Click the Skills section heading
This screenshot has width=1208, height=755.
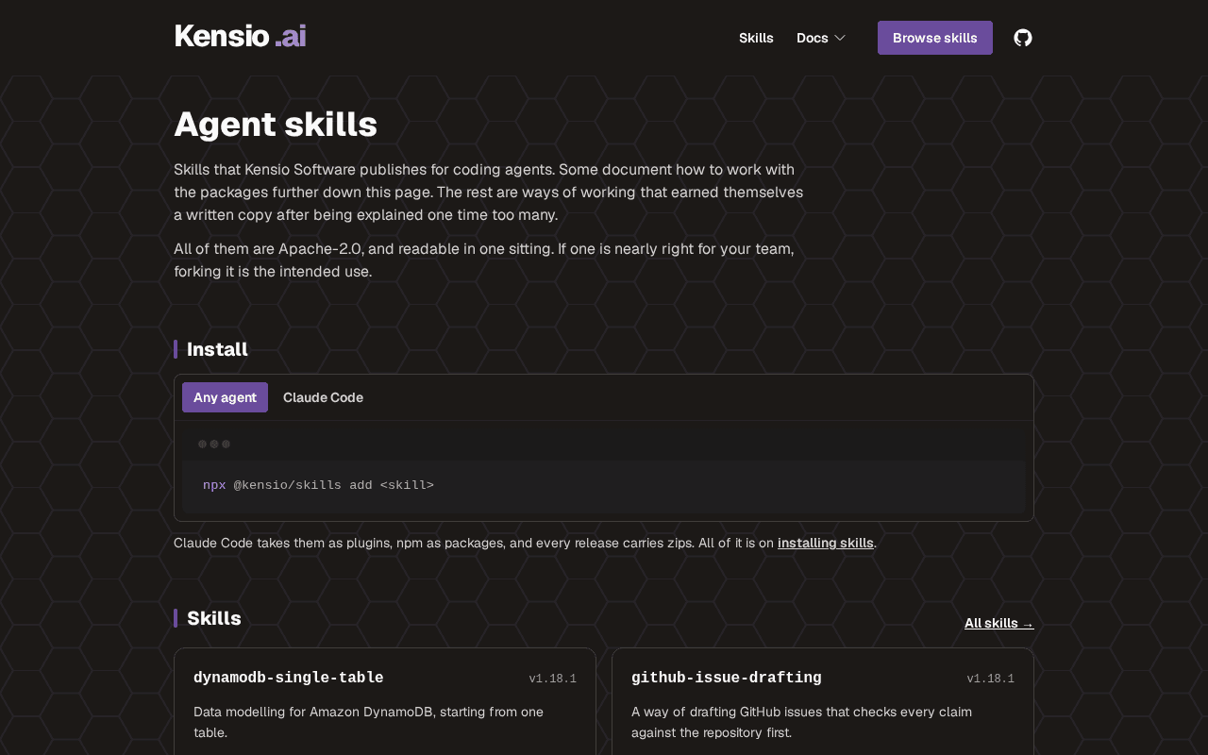(x=214, y=618)
